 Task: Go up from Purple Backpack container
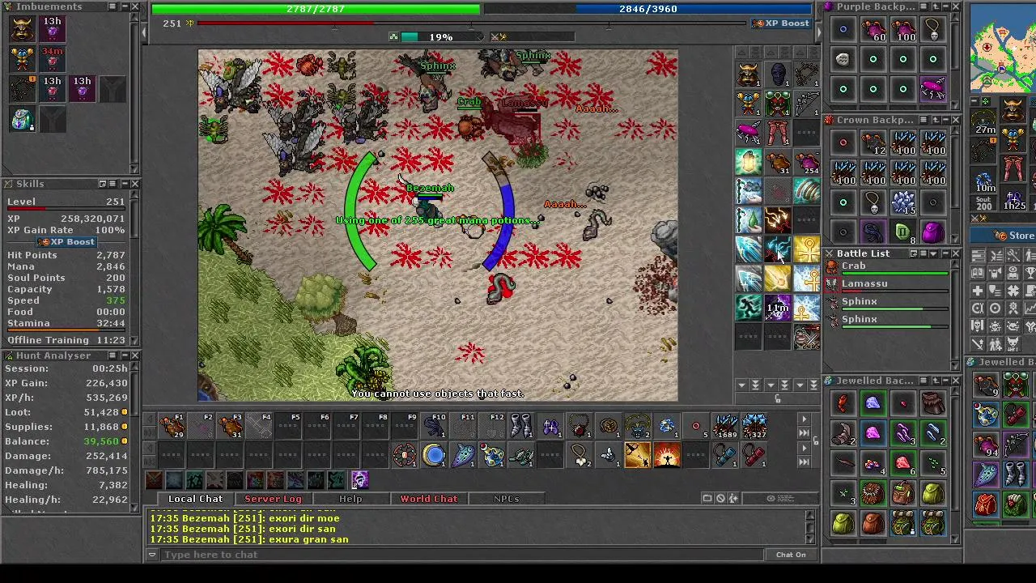pyautogui.click(x=934, y=6)
